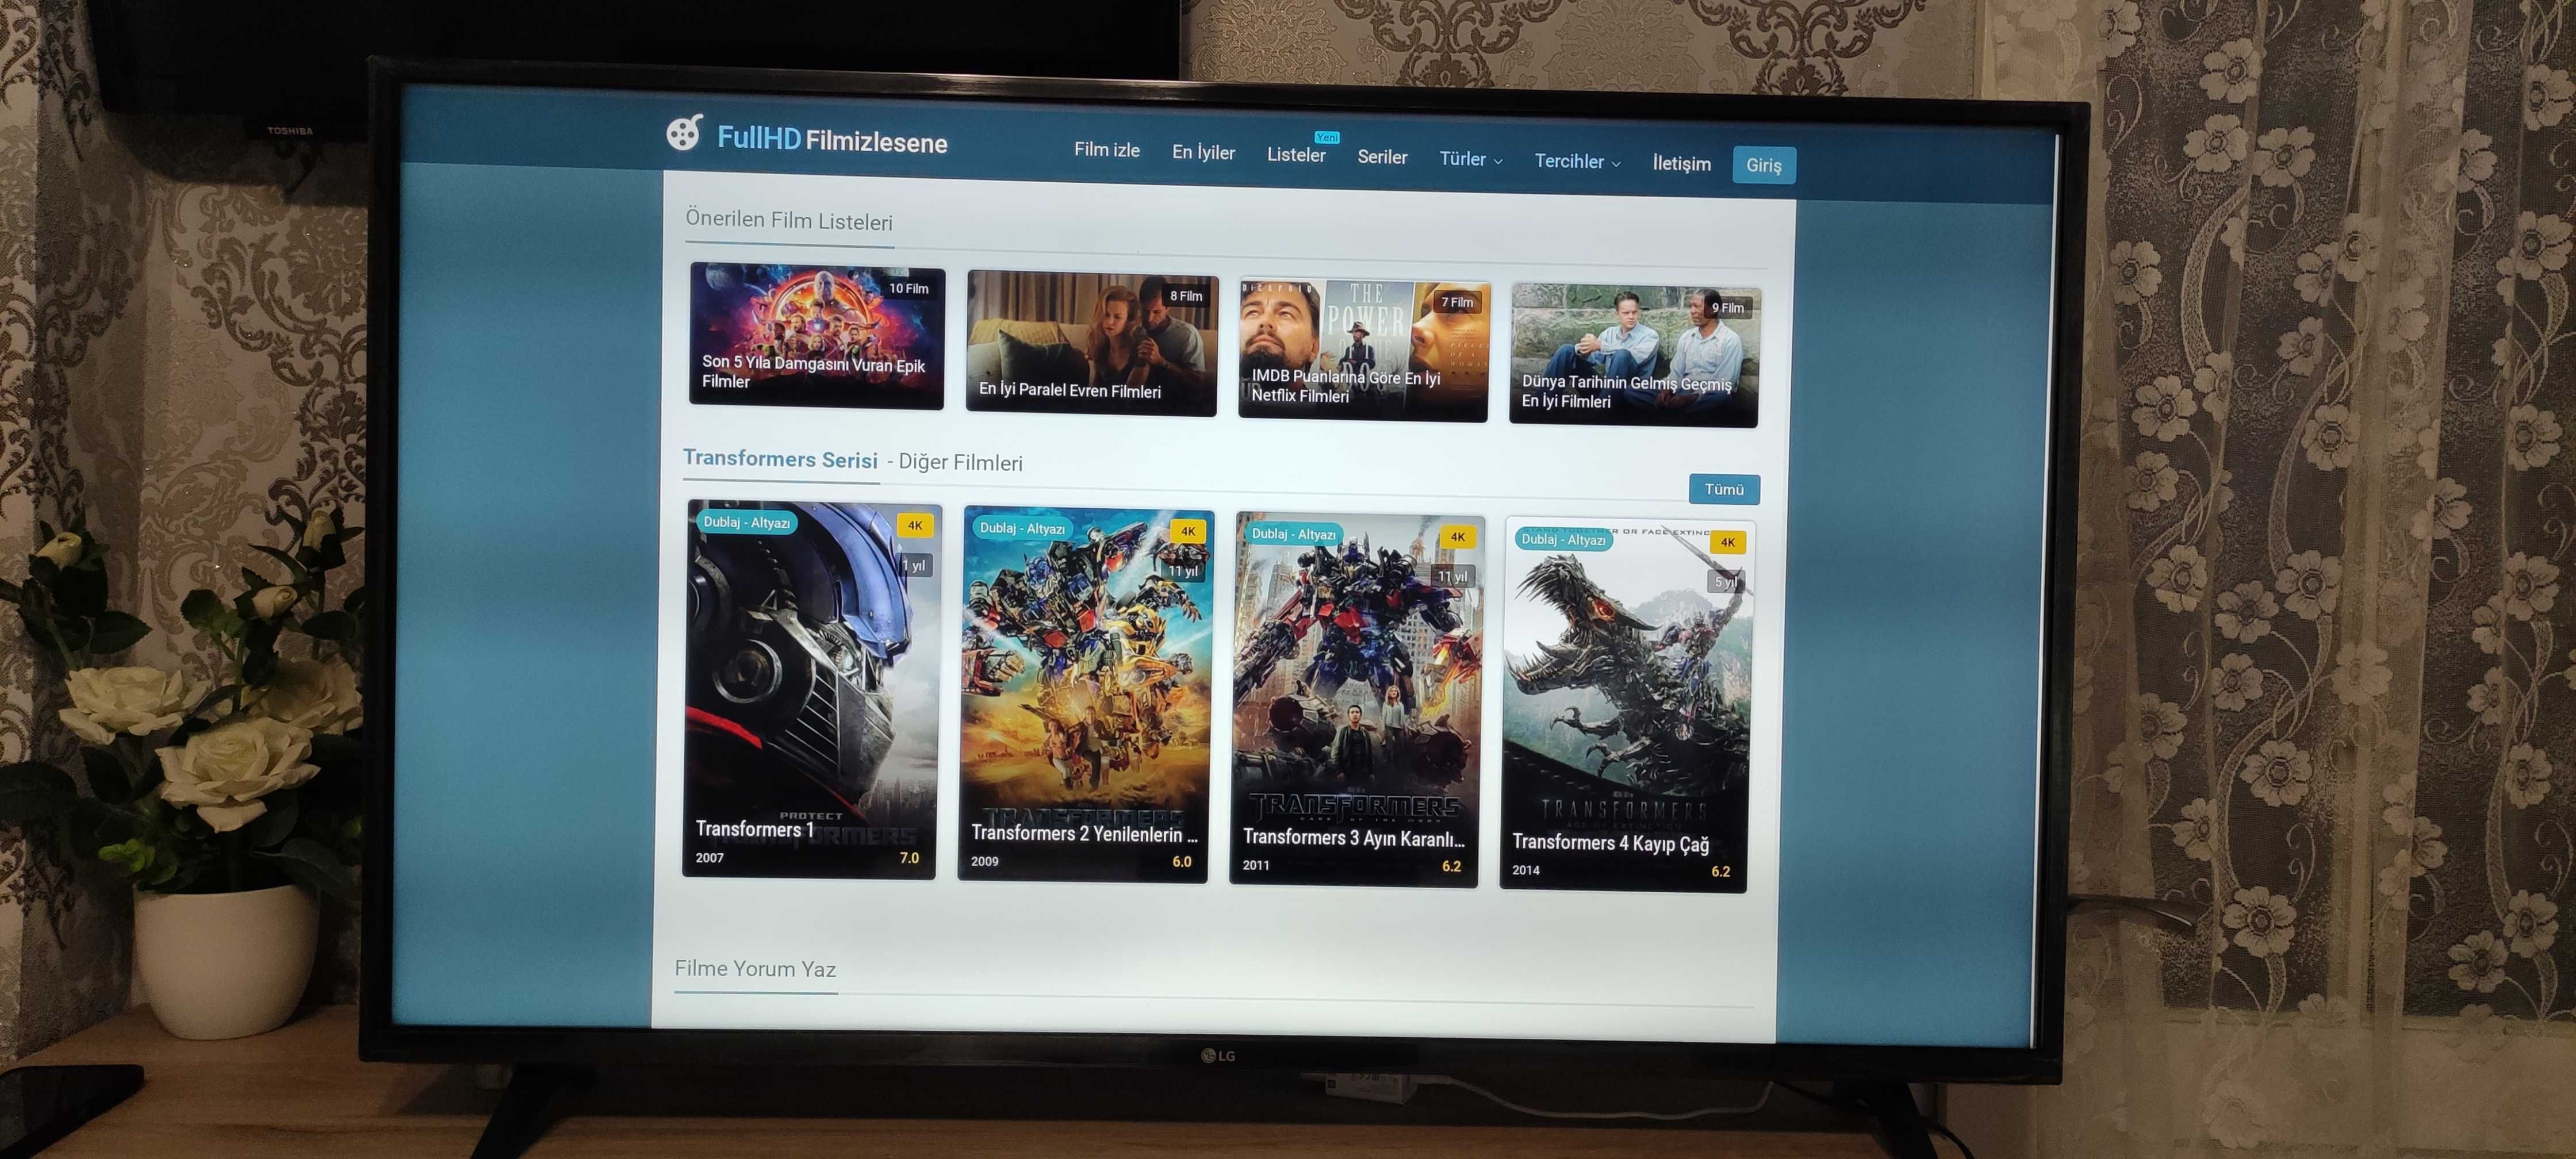The height and width of the screenshot is (1159, 2576).
Task: Click Dublaj - Altyazı tag on Transformers 1
Action: point(746,522)
